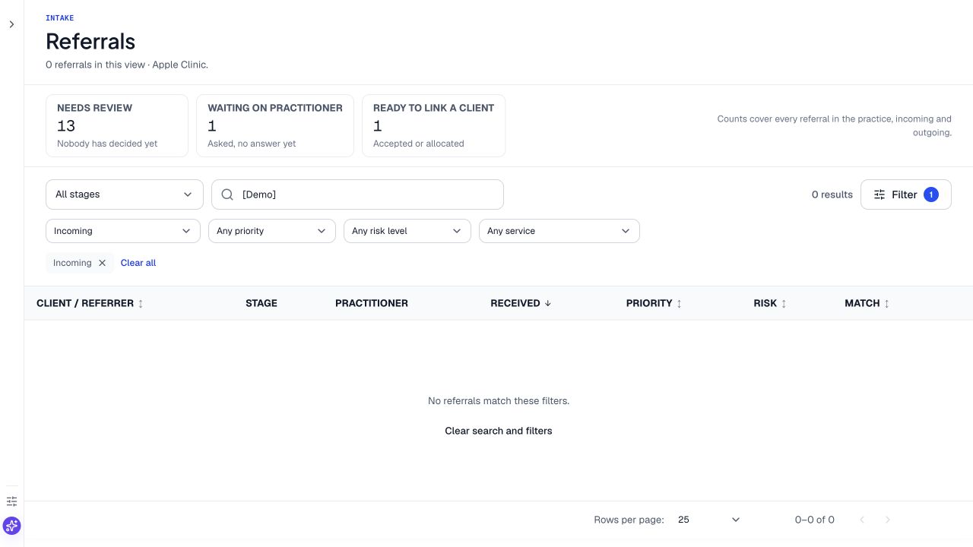Open the Any risk level dropdown
Image resolution: width=973 pixels, height=547 pixels.
[x=407, y=231]
